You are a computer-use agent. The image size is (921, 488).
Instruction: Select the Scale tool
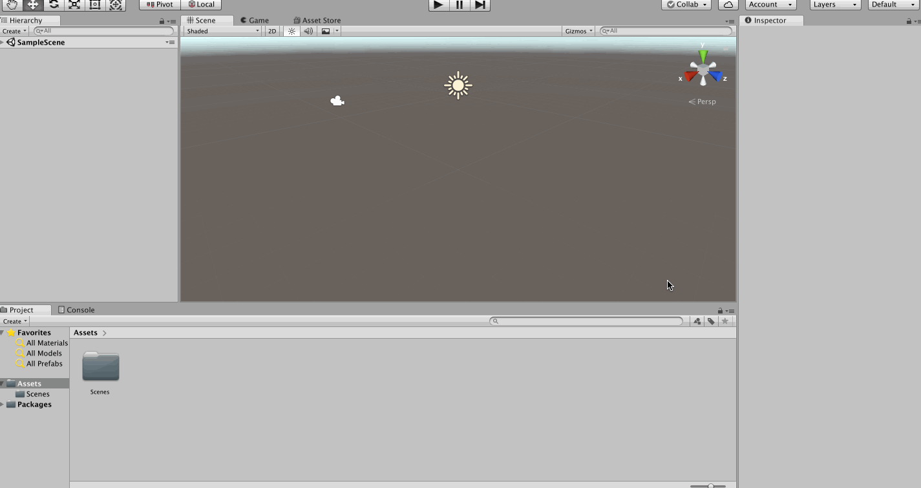pos(74,5)
